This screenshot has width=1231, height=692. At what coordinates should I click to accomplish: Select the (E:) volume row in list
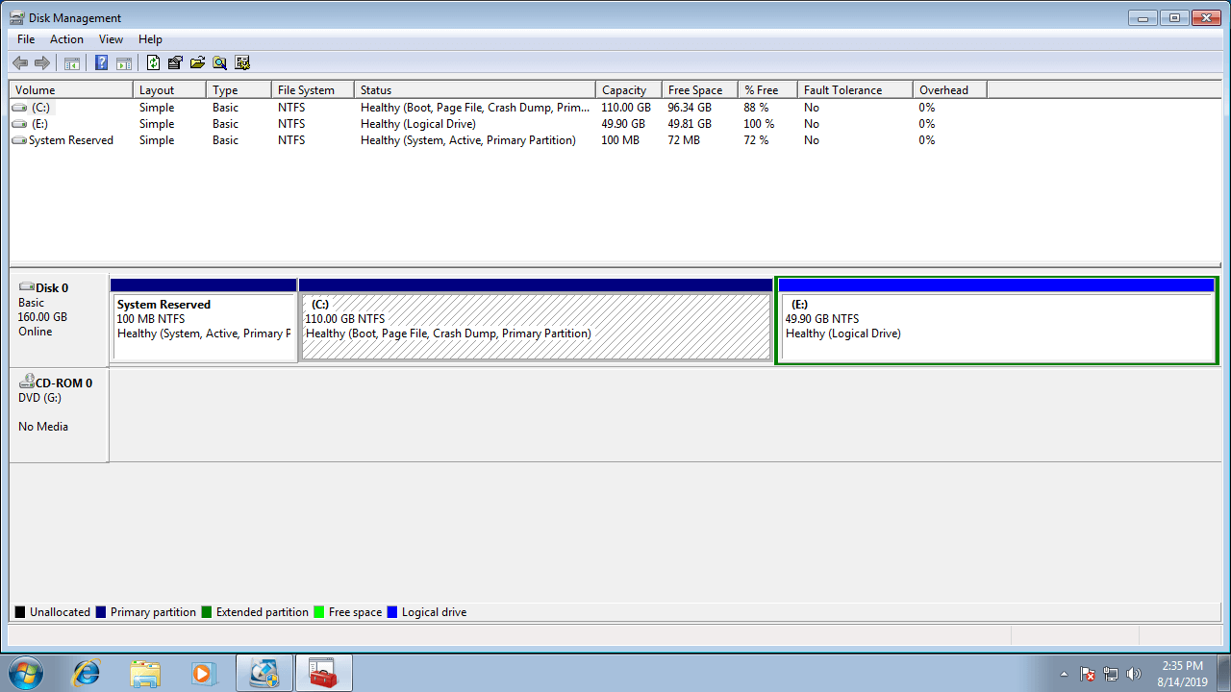pyautogui.click(x=39, y=124)
